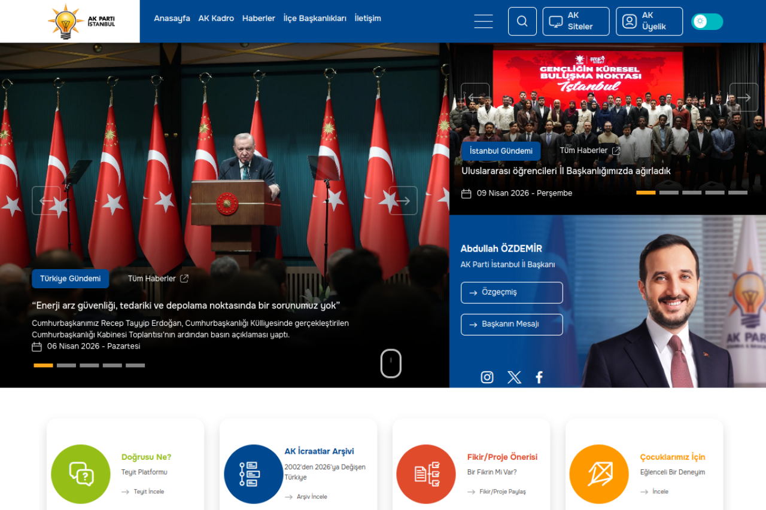
Task: Click the date 06 Nisan 2026 - Pazartesi
Action: click(x=94, y=346)
